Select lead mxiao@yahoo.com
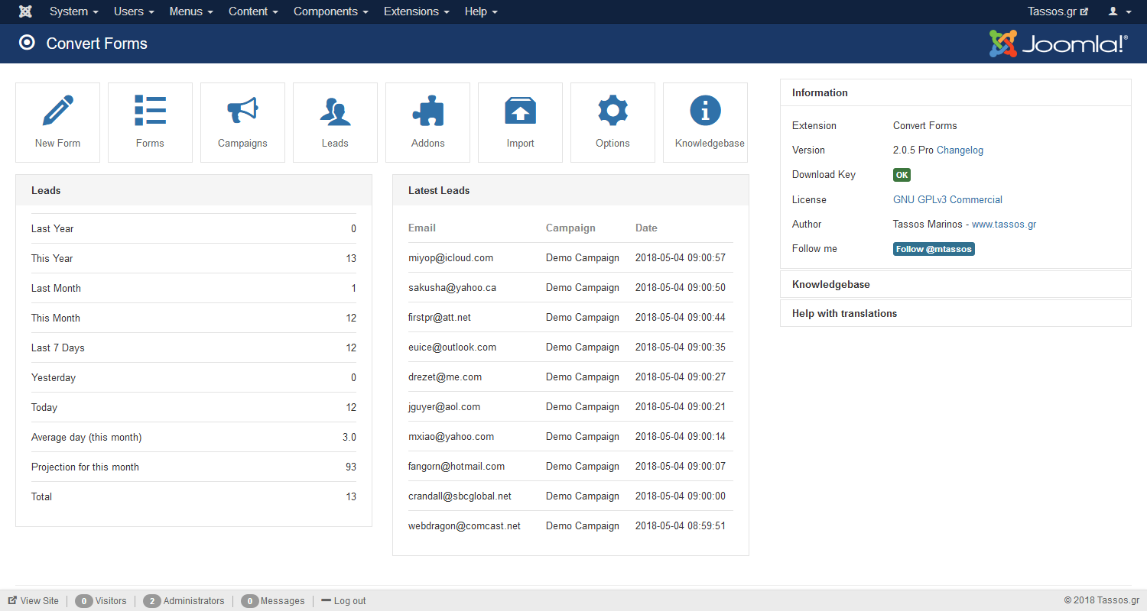The image size is (1147, 611). pyautogui.click(x=451, y=437)
